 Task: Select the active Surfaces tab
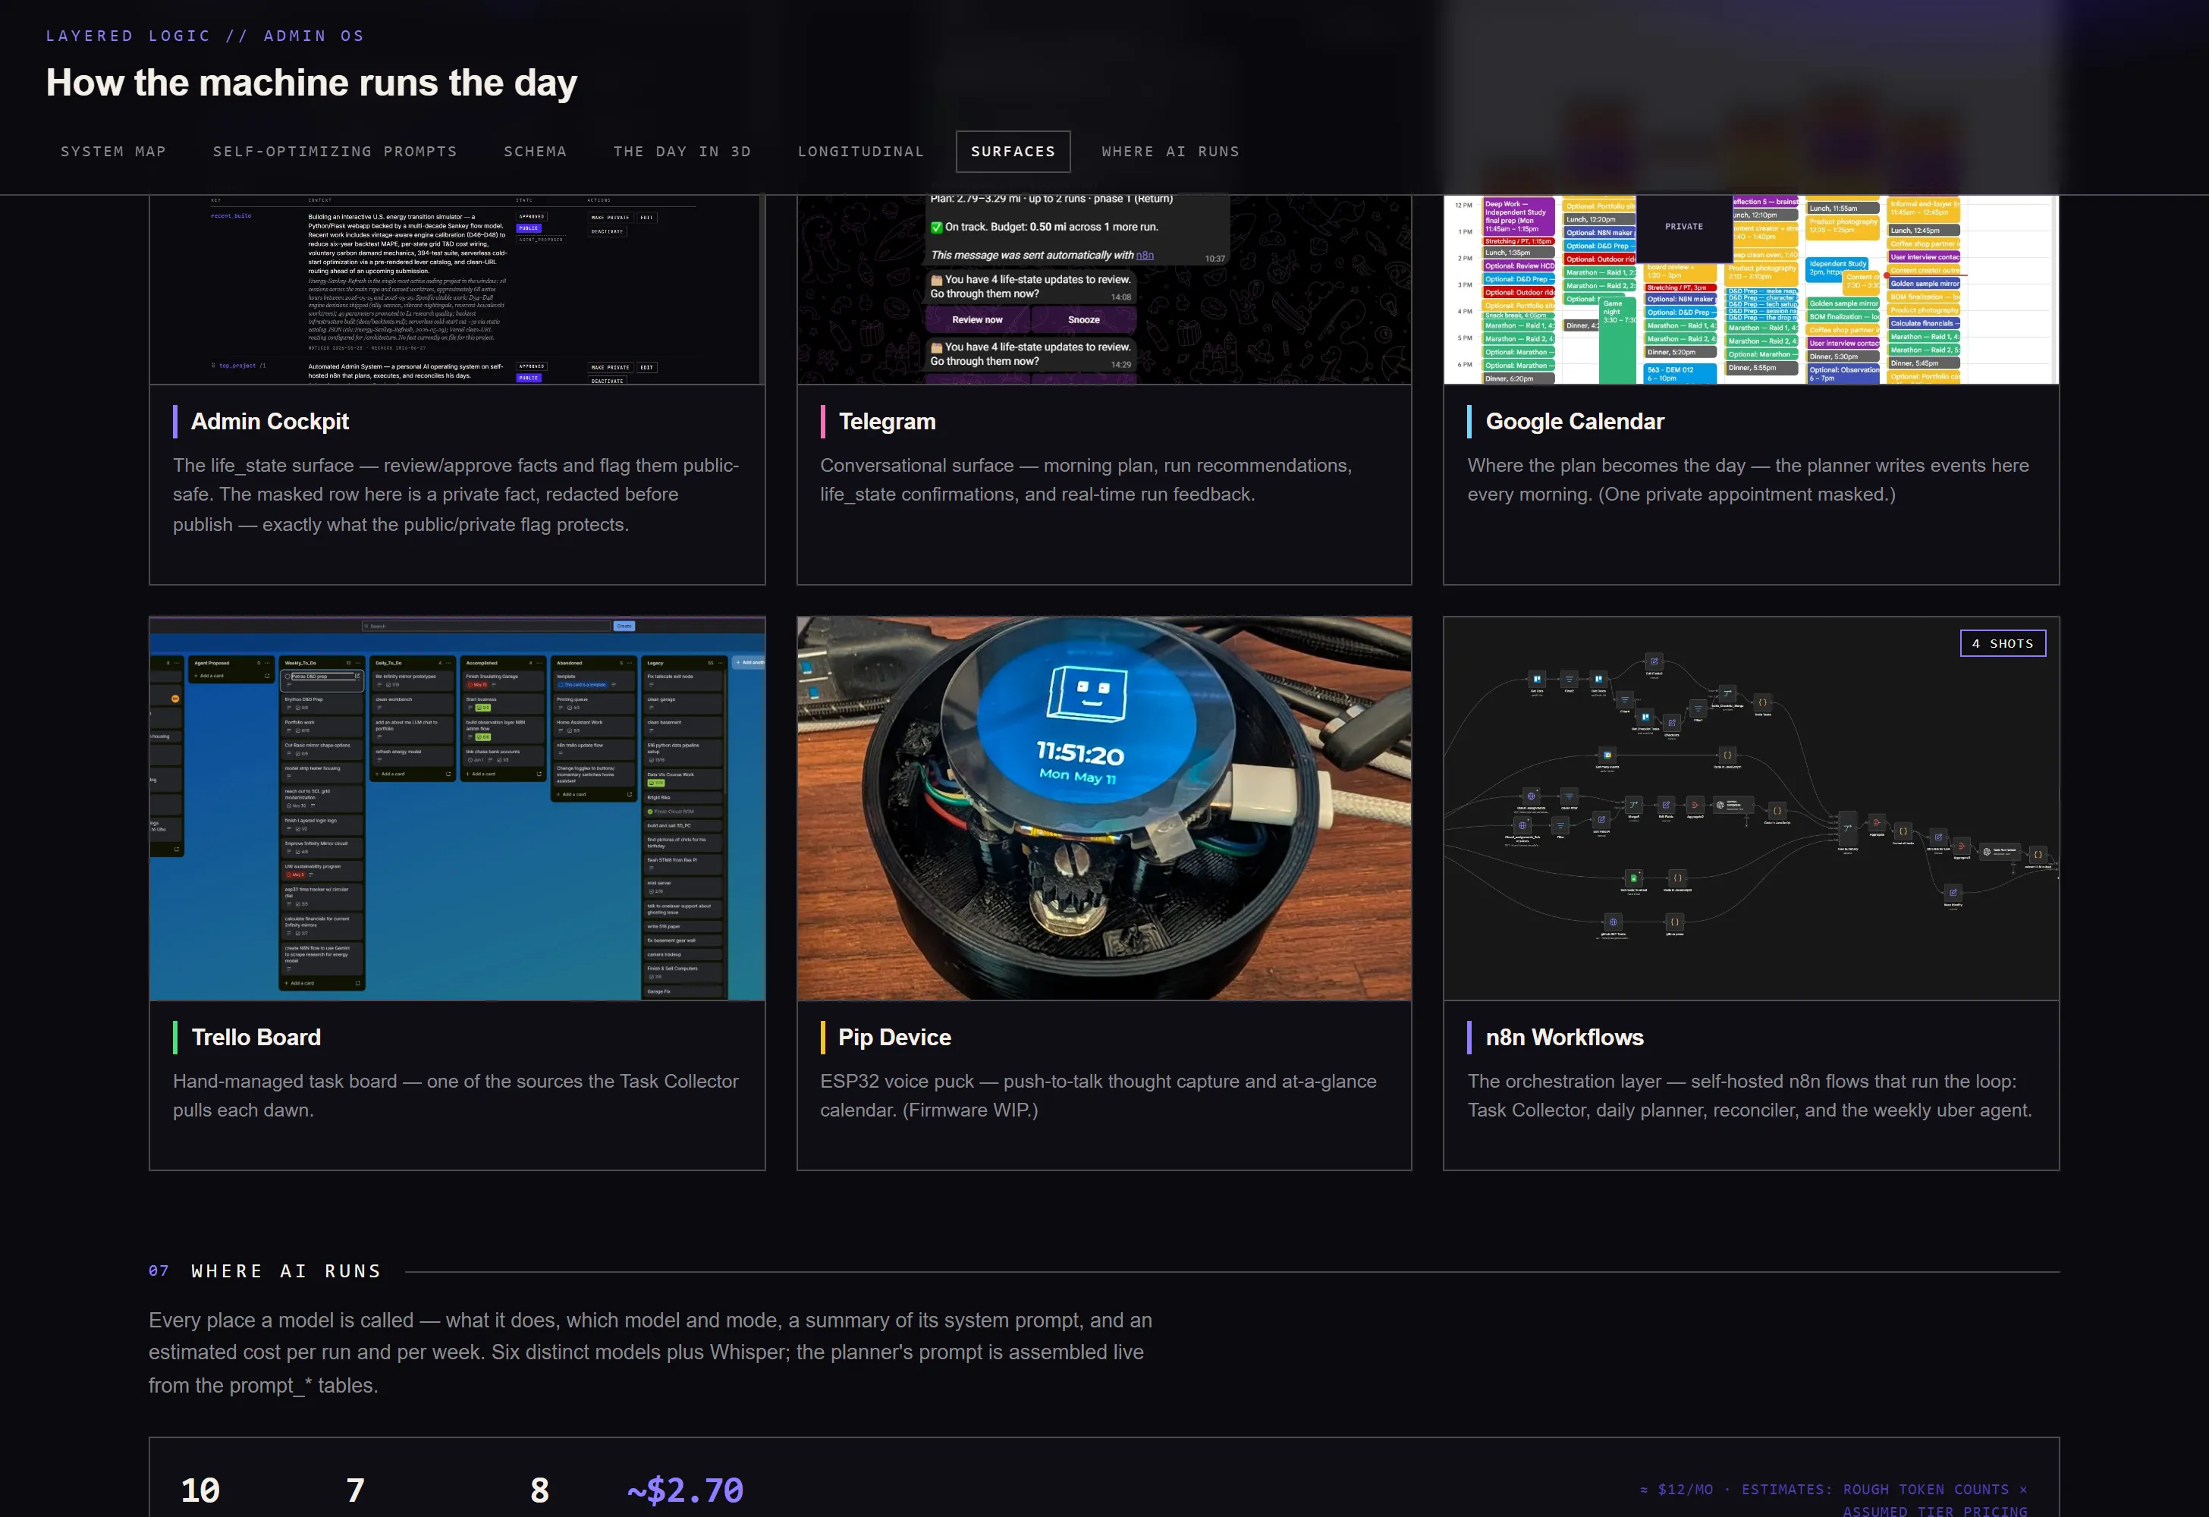pyautogui.click(x=1012, y=151)
